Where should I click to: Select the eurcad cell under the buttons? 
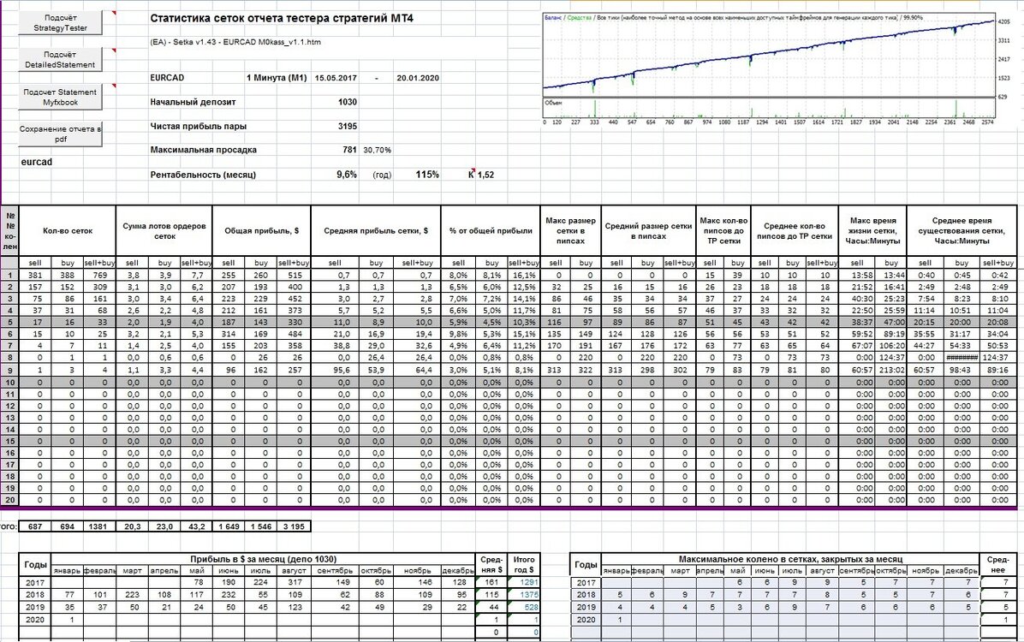point(37,162)
